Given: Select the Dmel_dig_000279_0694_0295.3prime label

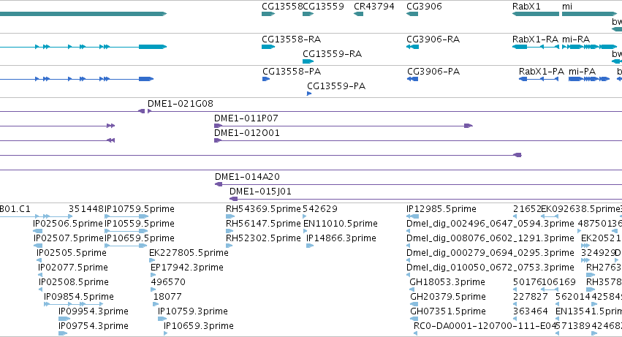Looking at the screenshot, I should (490, 253).
